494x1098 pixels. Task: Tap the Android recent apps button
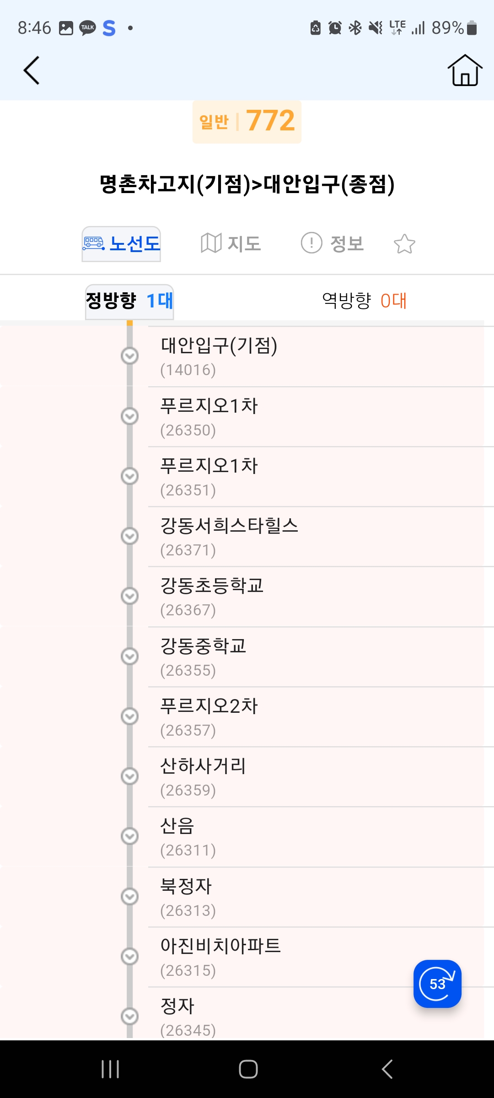click(110, 1069)
